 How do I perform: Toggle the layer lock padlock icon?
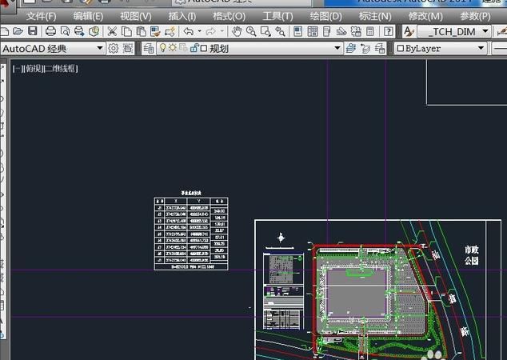[192, 48]
